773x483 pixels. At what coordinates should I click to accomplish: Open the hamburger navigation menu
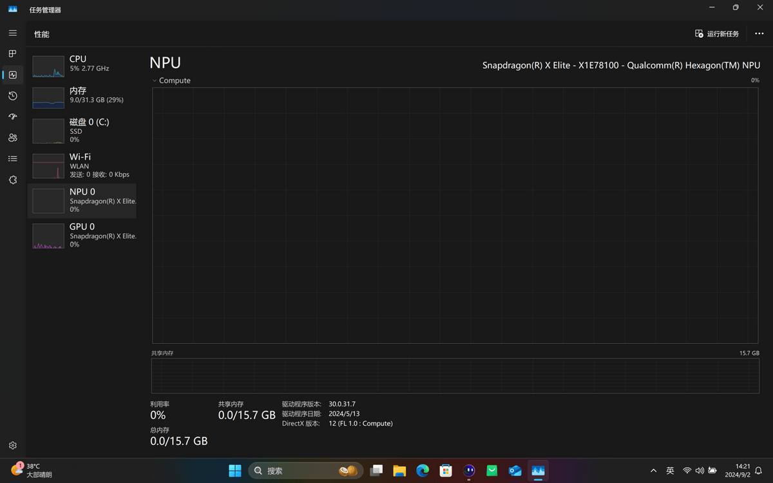tap(13, 33)
